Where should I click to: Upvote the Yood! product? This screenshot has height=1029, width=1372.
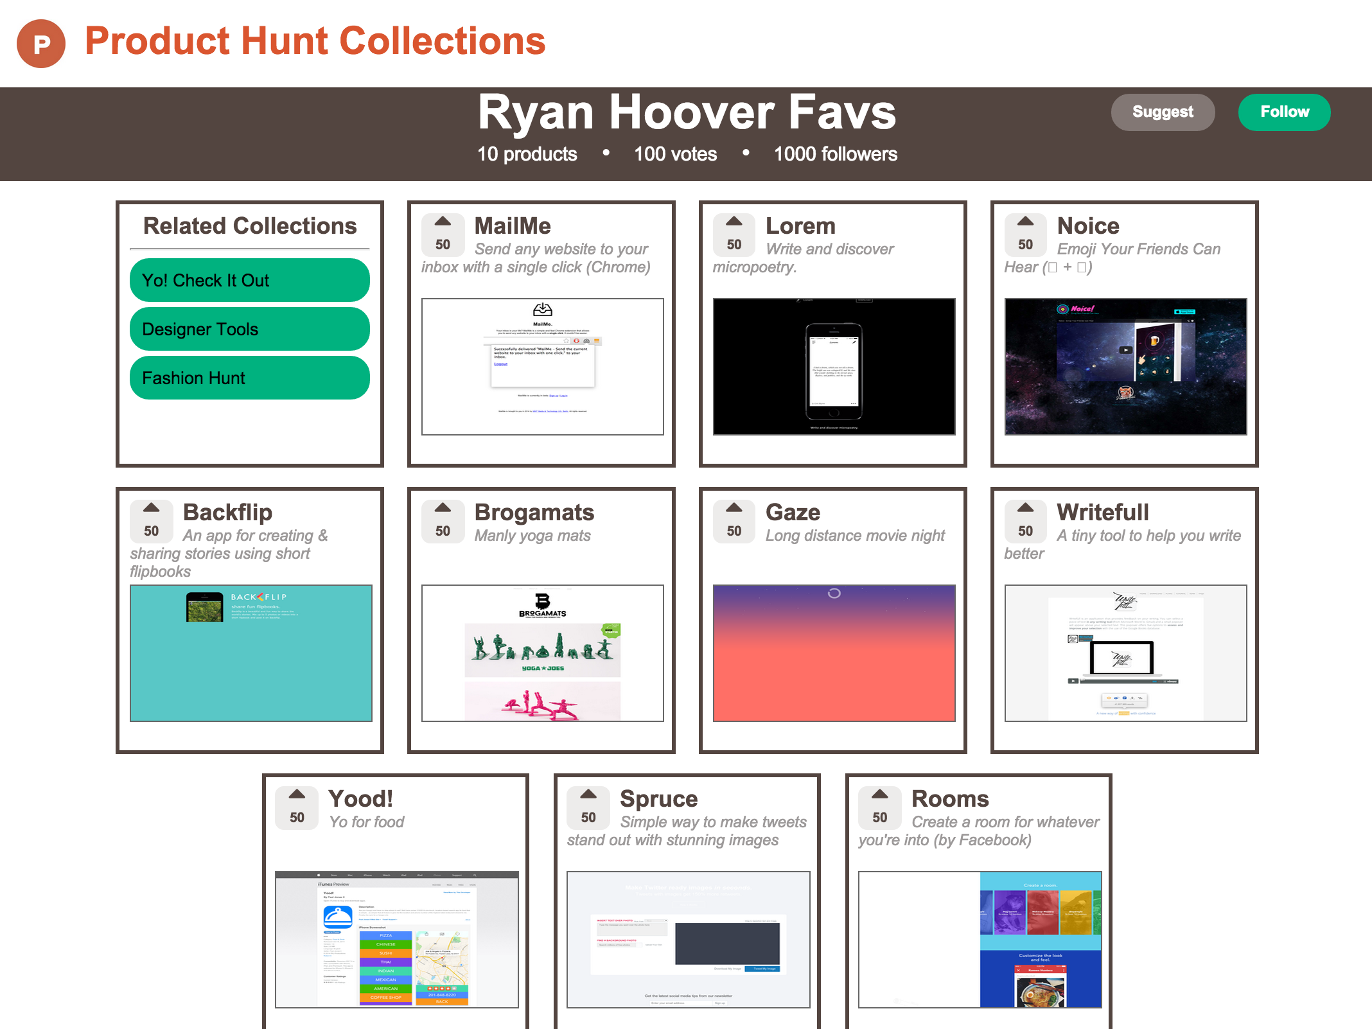click(x=297, y=807)
